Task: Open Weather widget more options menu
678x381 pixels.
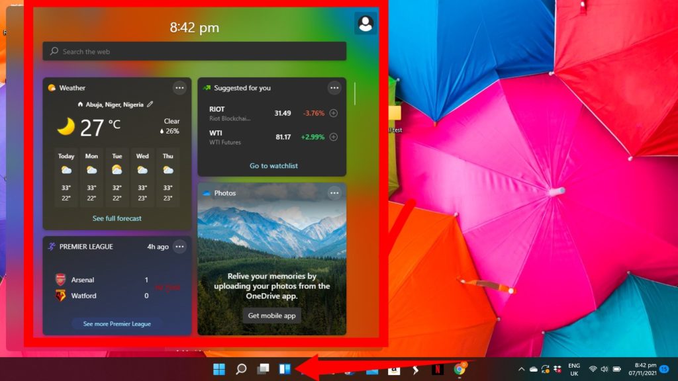Action: pos(179,88)
